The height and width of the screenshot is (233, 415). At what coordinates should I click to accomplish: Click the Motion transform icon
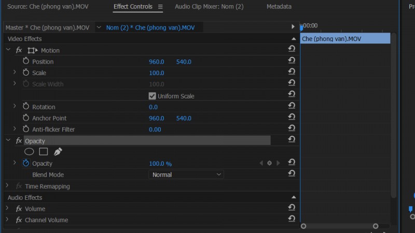tap(33, 50)
